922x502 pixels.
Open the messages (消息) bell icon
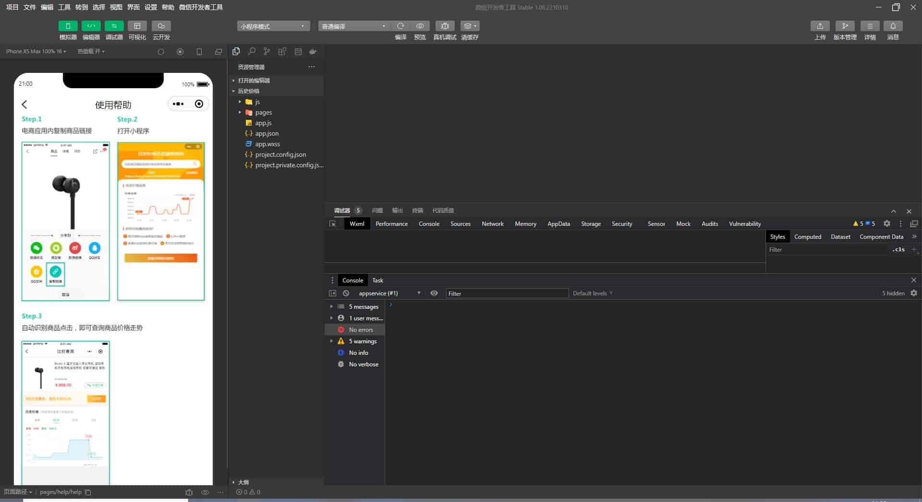click(893, 26)
